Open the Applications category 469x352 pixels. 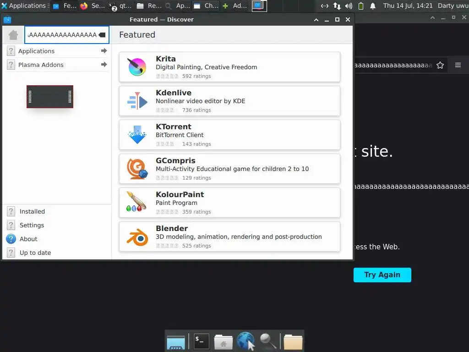[x=57, y=51]
